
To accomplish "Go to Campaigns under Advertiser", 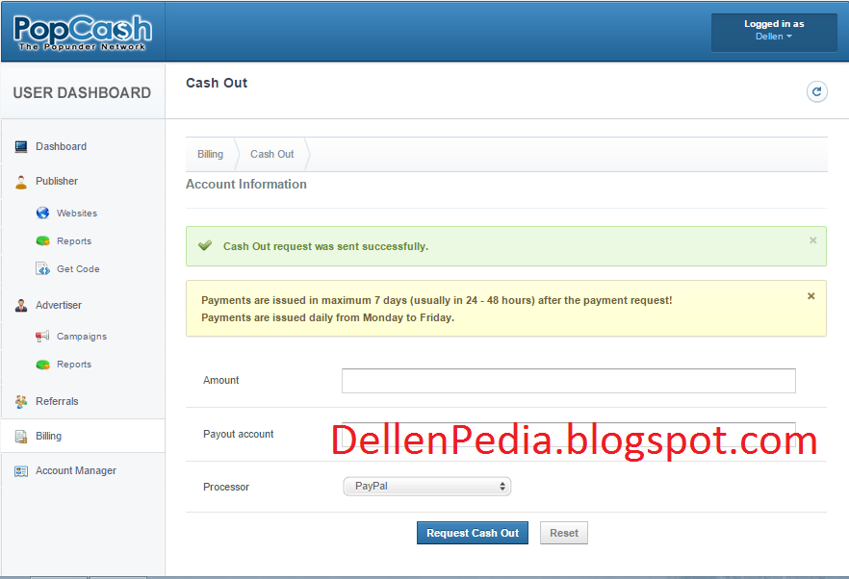I will tap(82, 337).
